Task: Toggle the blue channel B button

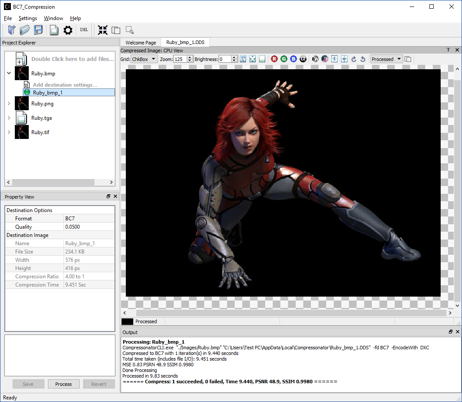Action: [x=293, y=59]
